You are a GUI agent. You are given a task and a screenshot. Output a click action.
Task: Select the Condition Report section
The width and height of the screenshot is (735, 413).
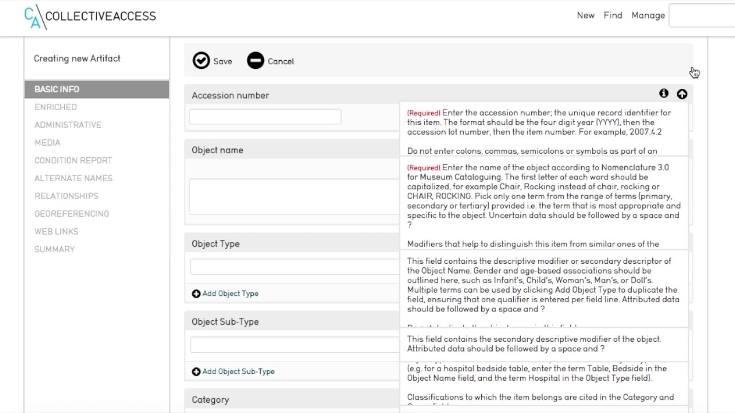pyautogui.click(x=73, y=161)
